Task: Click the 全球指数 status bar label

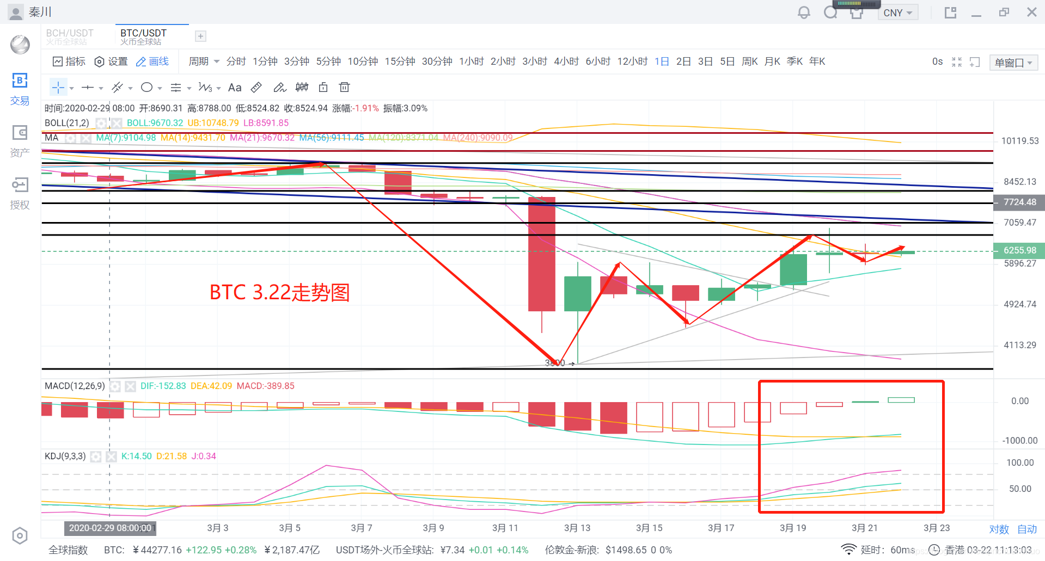Action: (68, 550)
